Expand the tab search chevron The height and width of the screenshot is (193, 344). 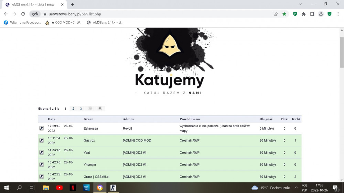click(301, 4)
